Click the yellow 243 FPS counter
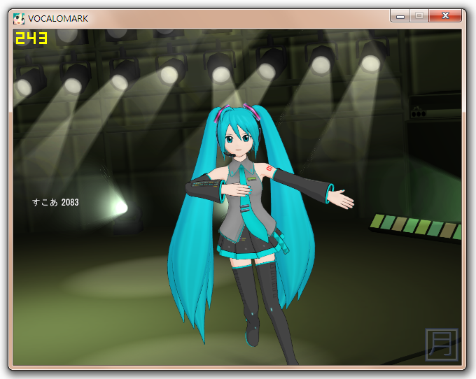 (x=31, y=38)
